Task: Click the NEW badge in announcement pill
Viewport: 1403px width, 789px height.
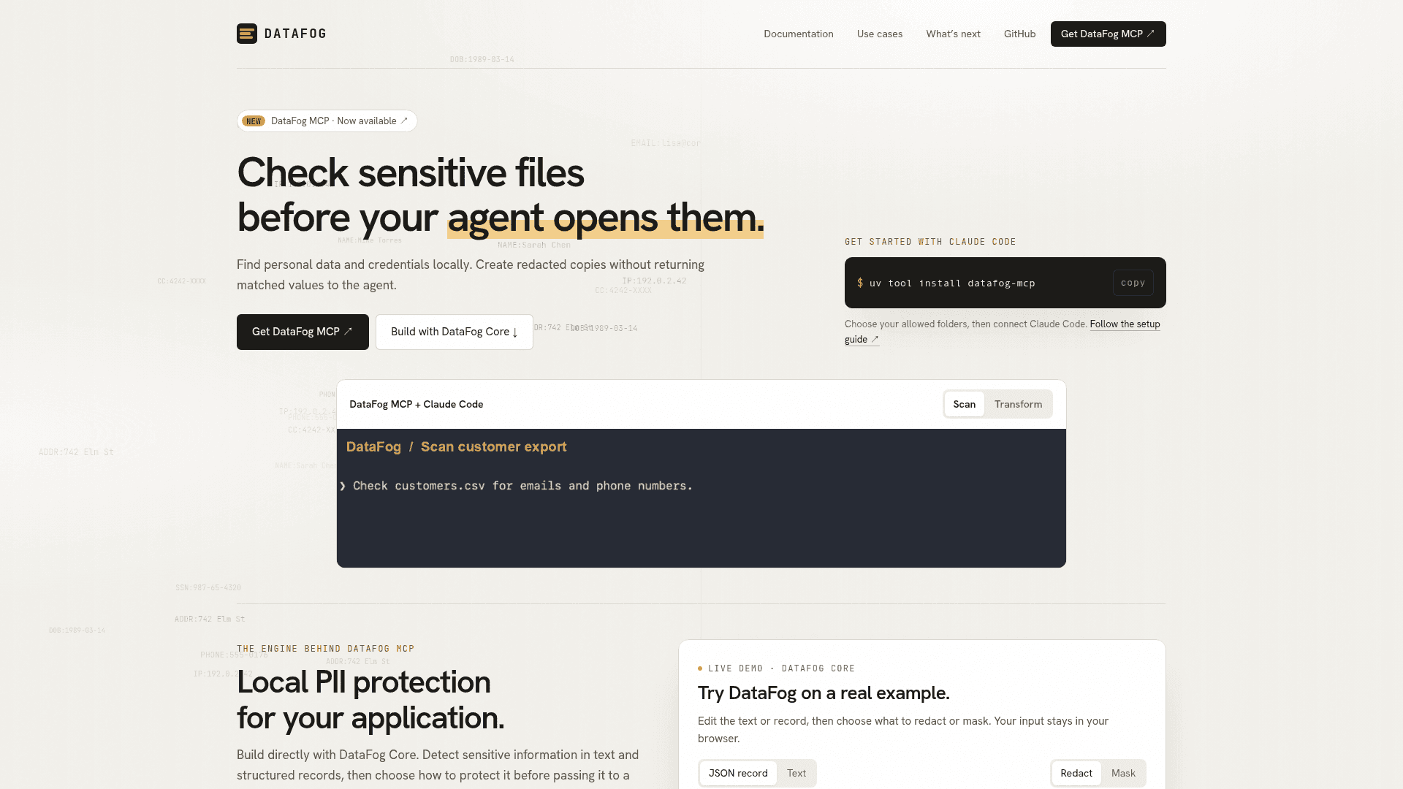Action: 254,121
